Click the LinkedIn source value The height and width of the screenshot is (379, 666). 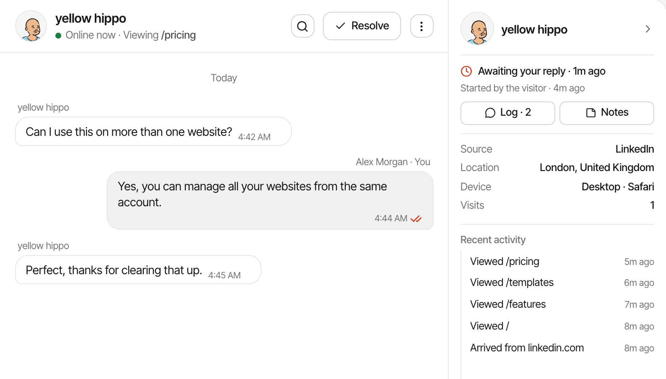tap(635, 149)
